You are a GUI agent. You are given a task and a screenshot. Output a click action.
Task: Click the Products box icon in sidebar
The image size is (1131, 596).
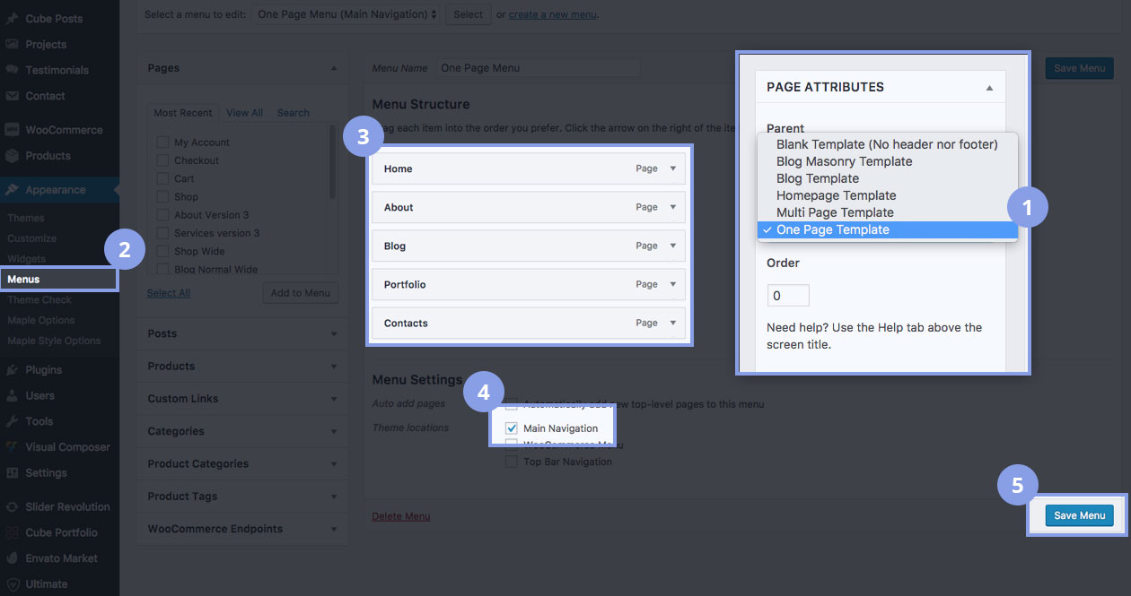click(x=13, y=156)
